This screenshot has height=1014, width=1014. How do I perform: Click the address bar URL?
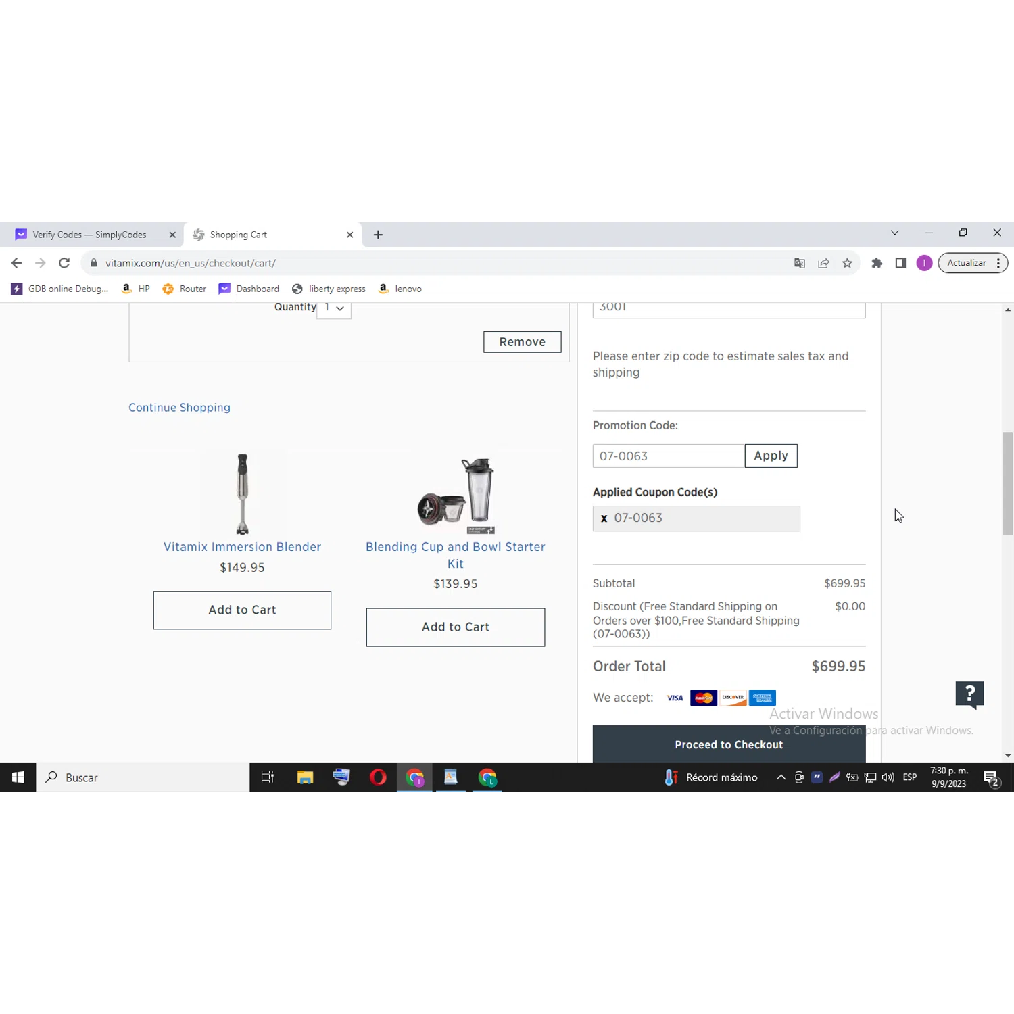pyautogui.click(x=191, y=263)
